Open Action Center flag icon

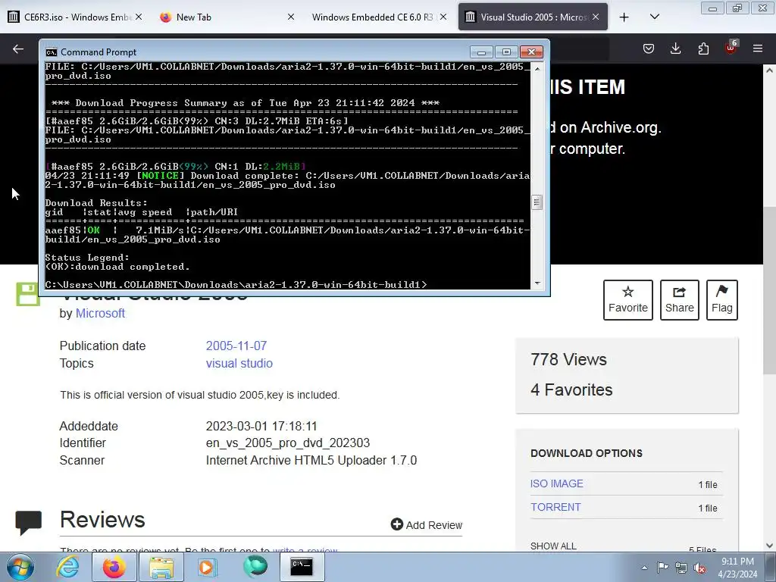pyautogui.click(x=662, y=568)
